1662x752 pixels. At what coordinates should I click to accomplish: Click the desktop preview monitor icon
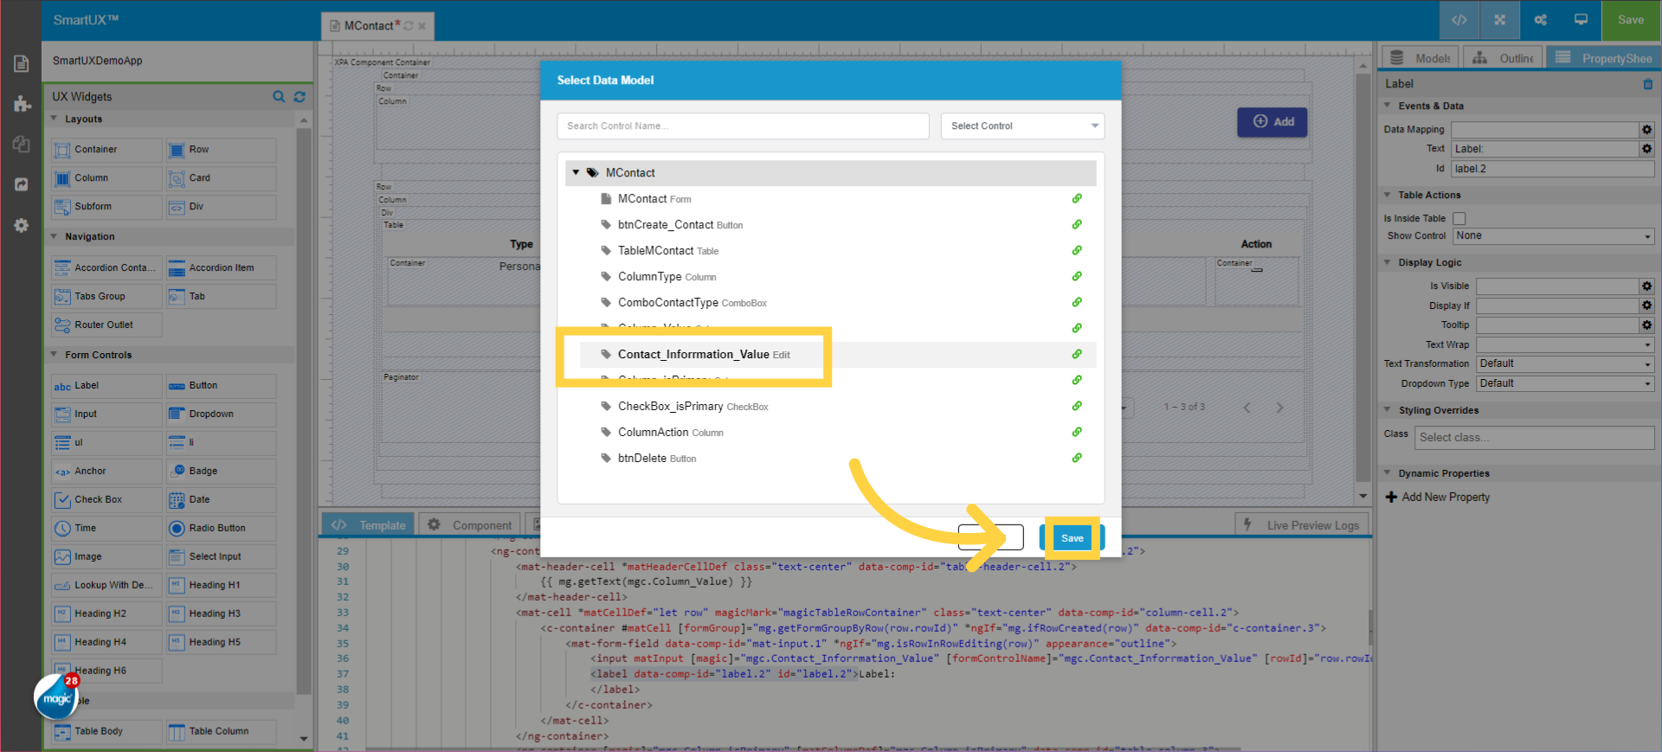point(1581,20)
